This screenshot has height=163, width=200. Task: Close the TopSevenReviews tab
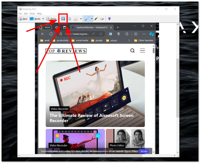pyautogui.click(x=111, y=27)
